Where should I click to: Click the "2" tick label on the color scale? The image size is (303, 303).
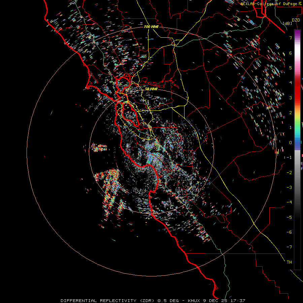(291, 113)
